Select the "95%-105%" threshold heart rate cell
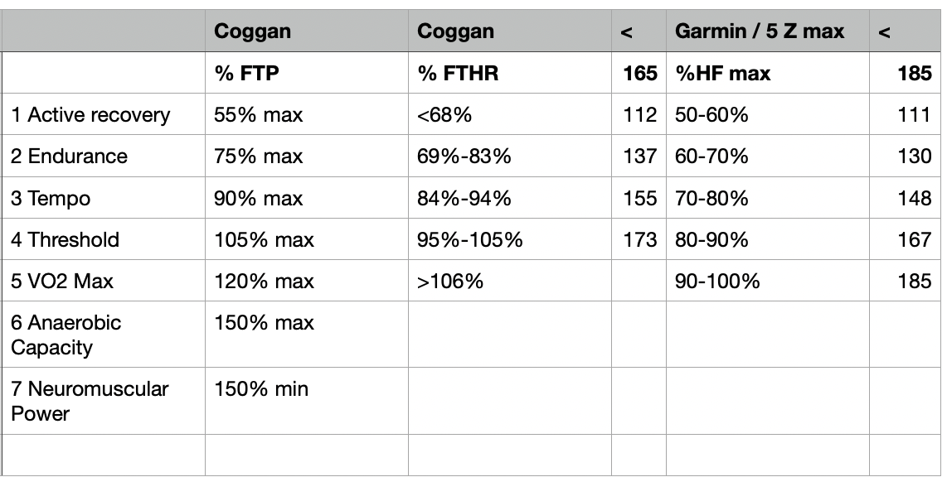This screenshot has height=477, width=947. (x=470, y=240)
